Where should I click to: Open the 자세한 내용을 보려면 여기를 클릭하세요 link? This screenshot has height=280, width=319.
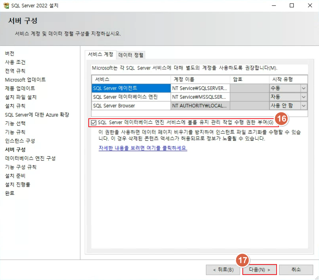[143, 148]
